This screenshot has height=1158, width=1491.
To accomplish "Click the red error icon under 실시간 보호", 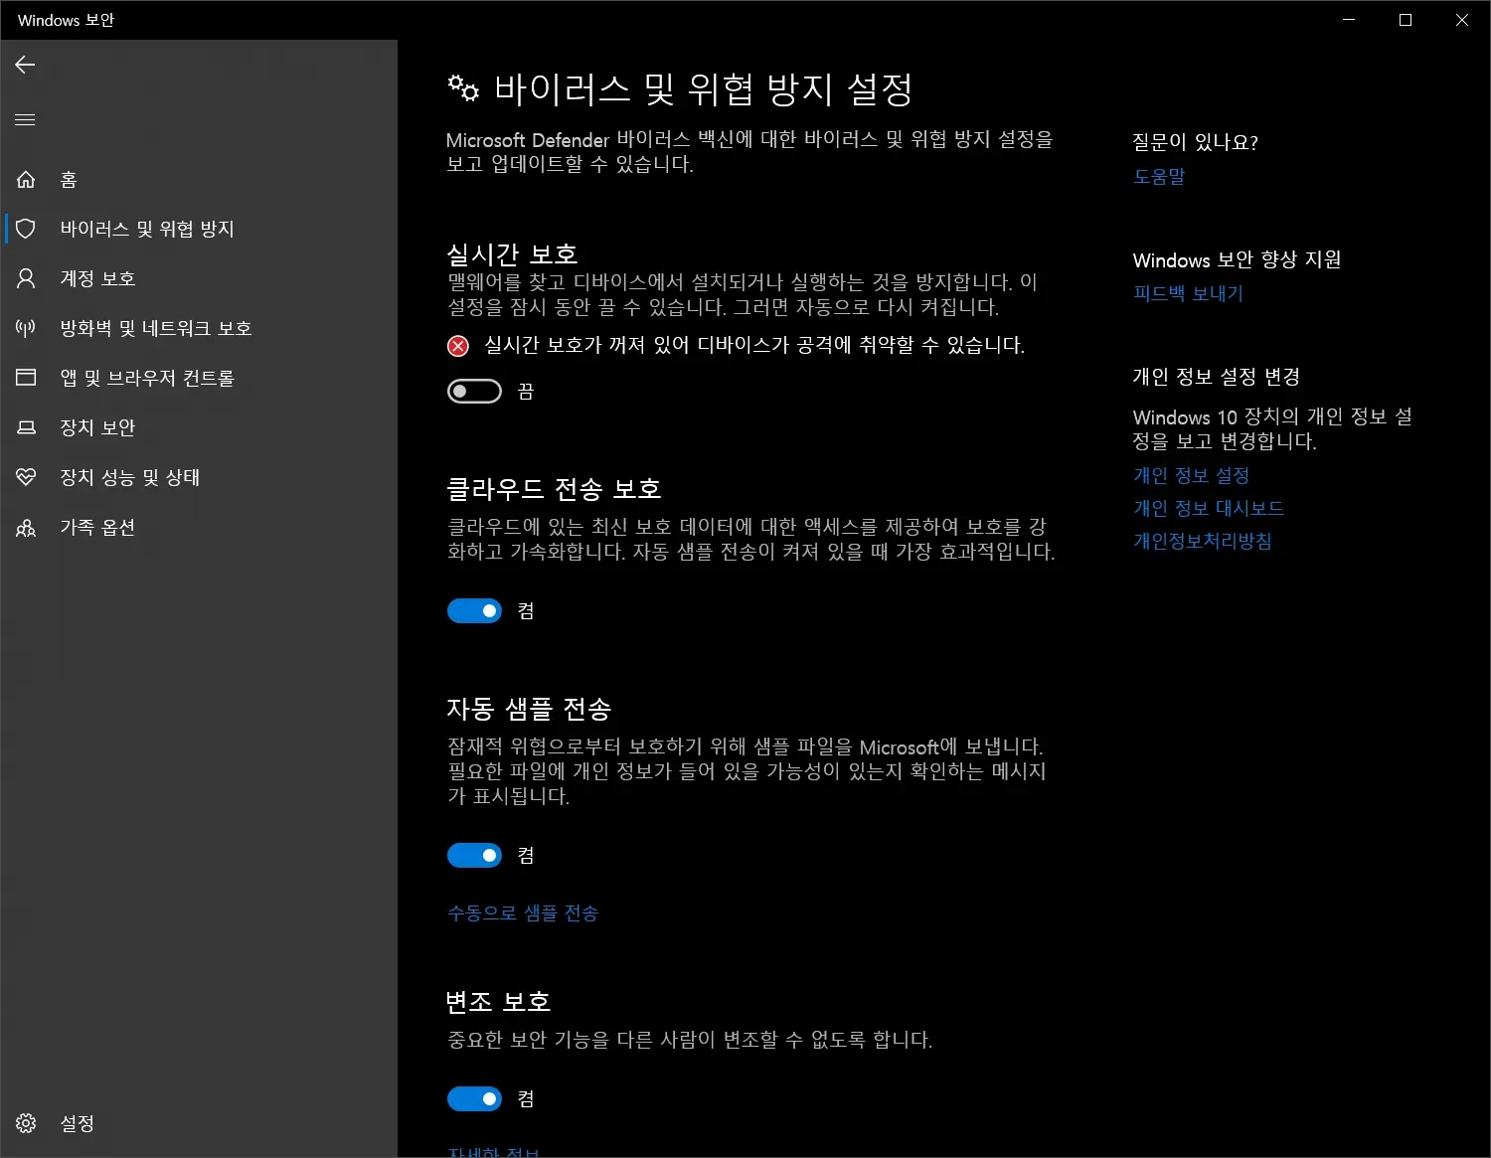I will point(458,345).
